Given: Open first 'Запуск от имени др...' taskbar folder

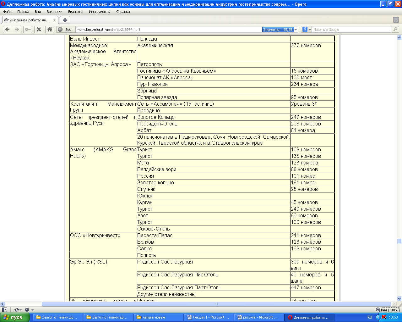Looking at the screenshot, I should [x=58, y=317].
